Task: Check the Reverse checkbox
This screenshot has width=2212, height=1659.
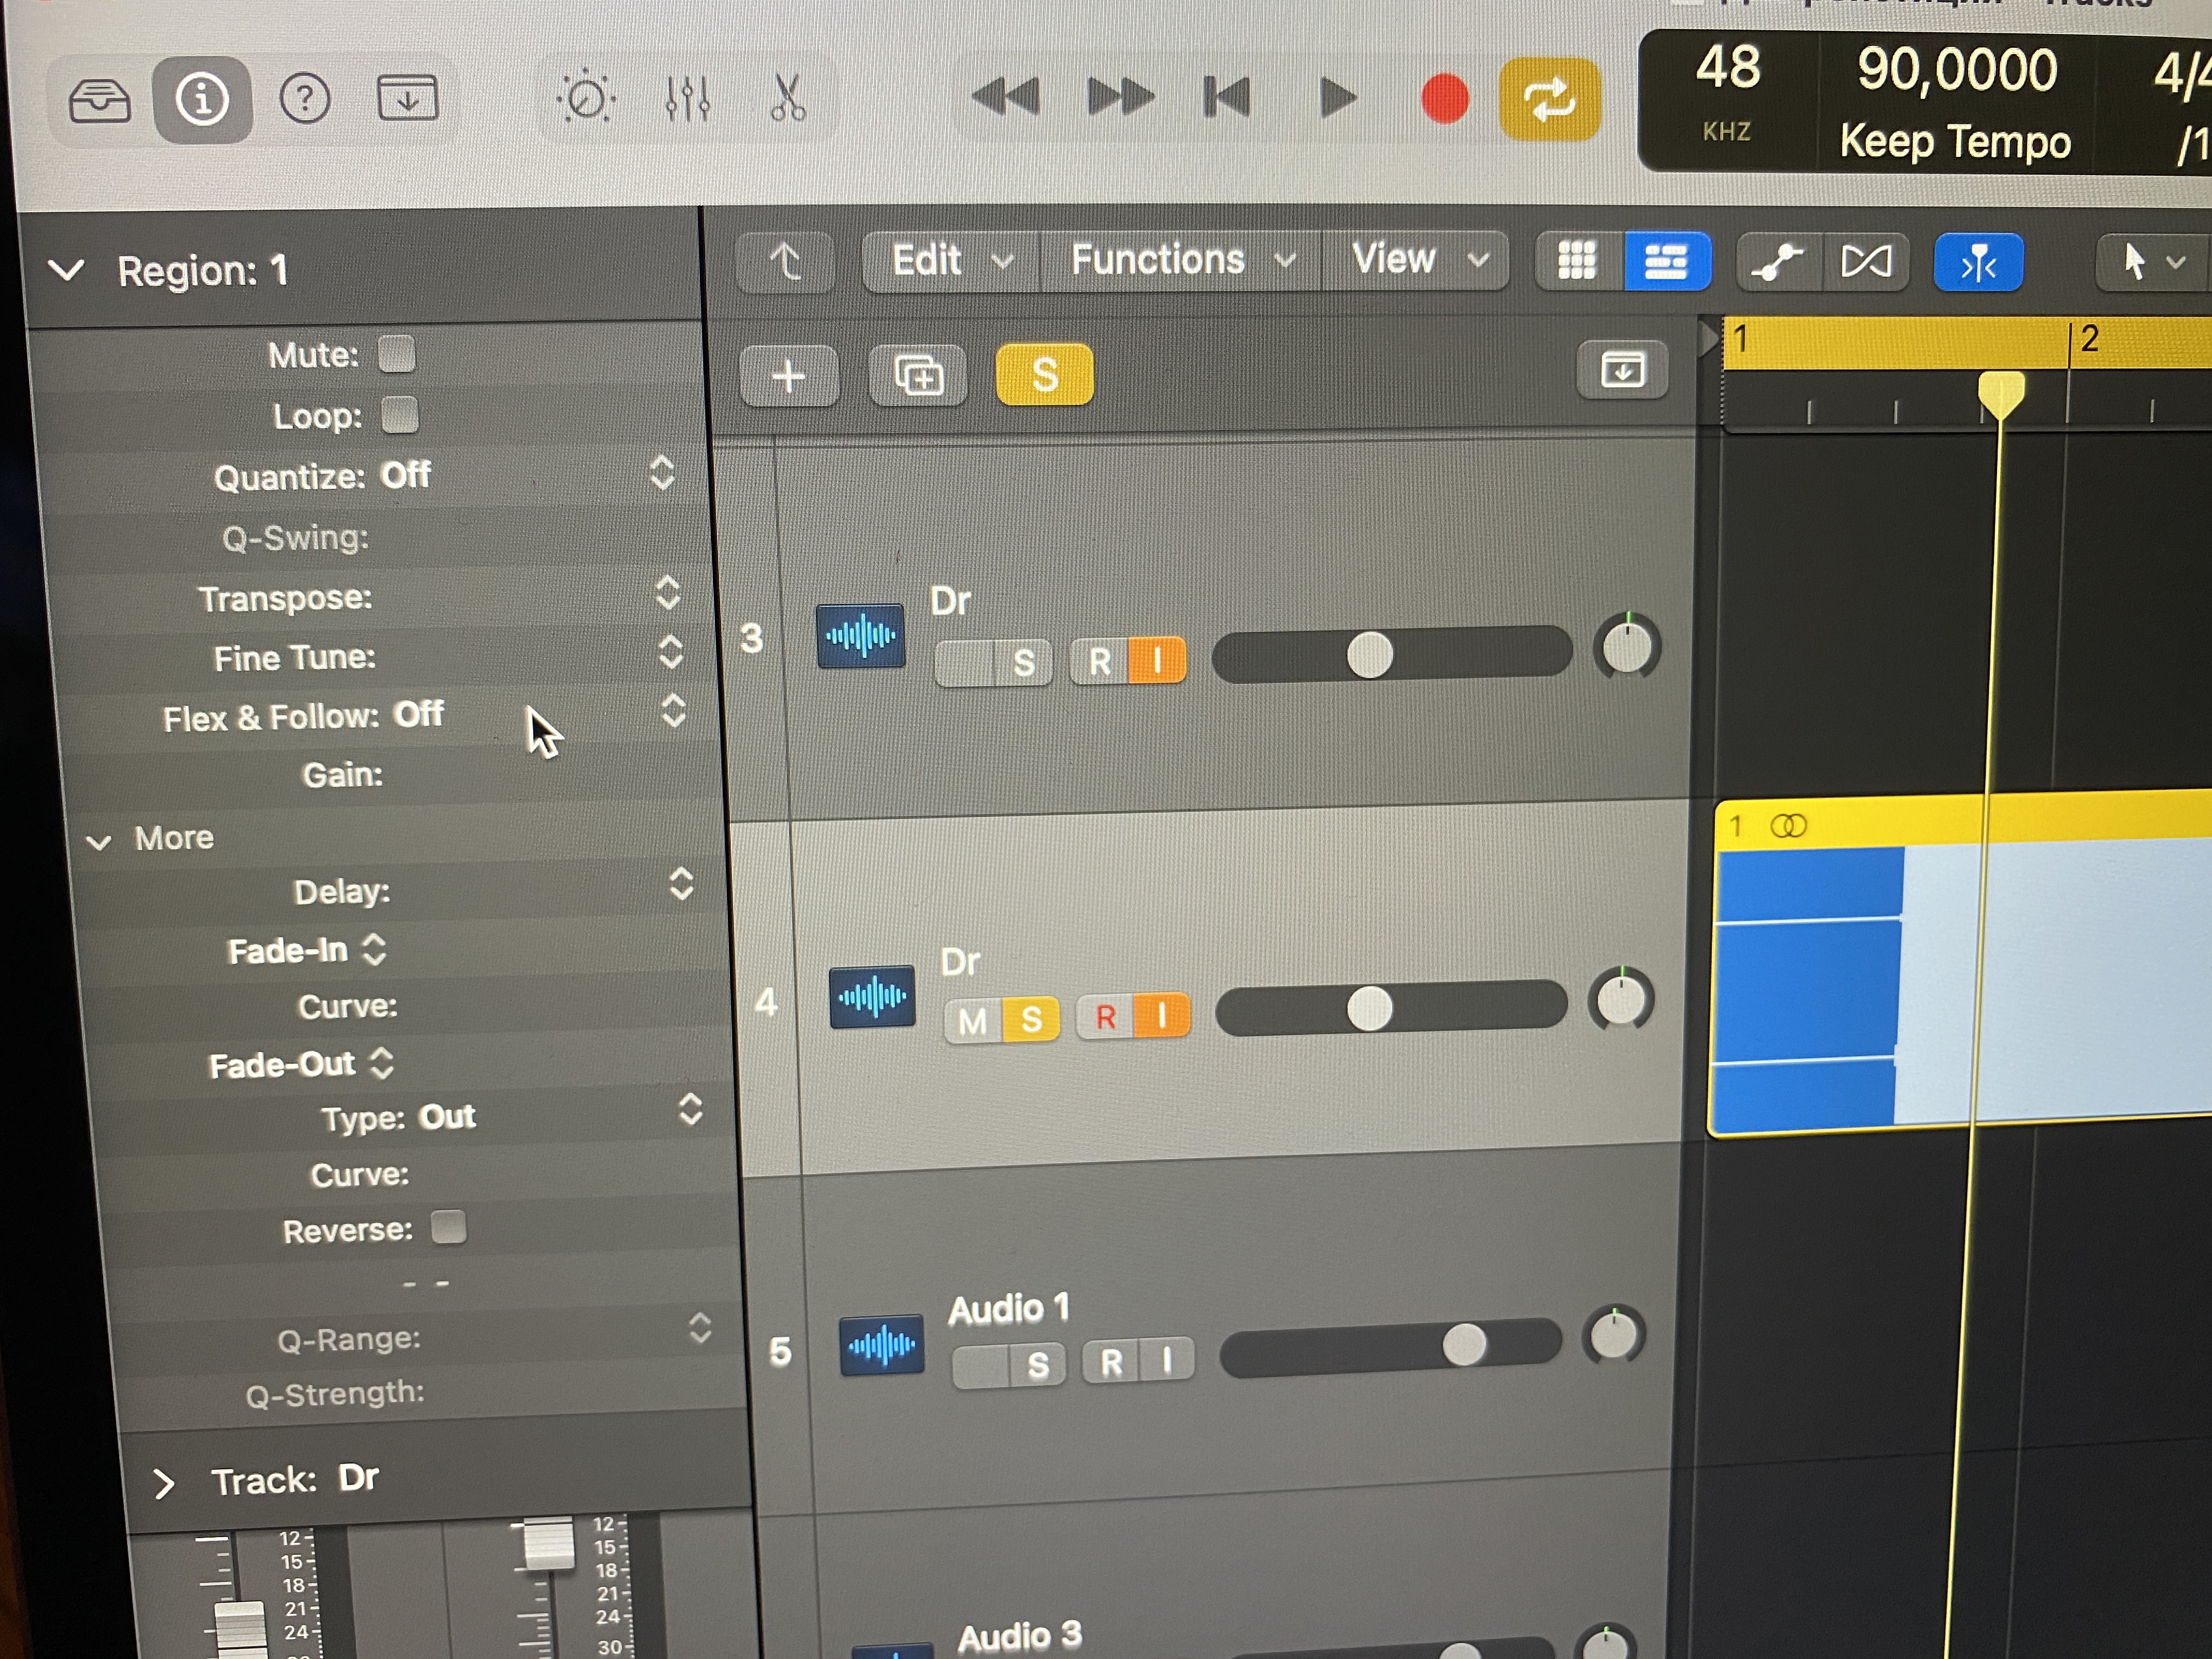Action: [448, 1227]
